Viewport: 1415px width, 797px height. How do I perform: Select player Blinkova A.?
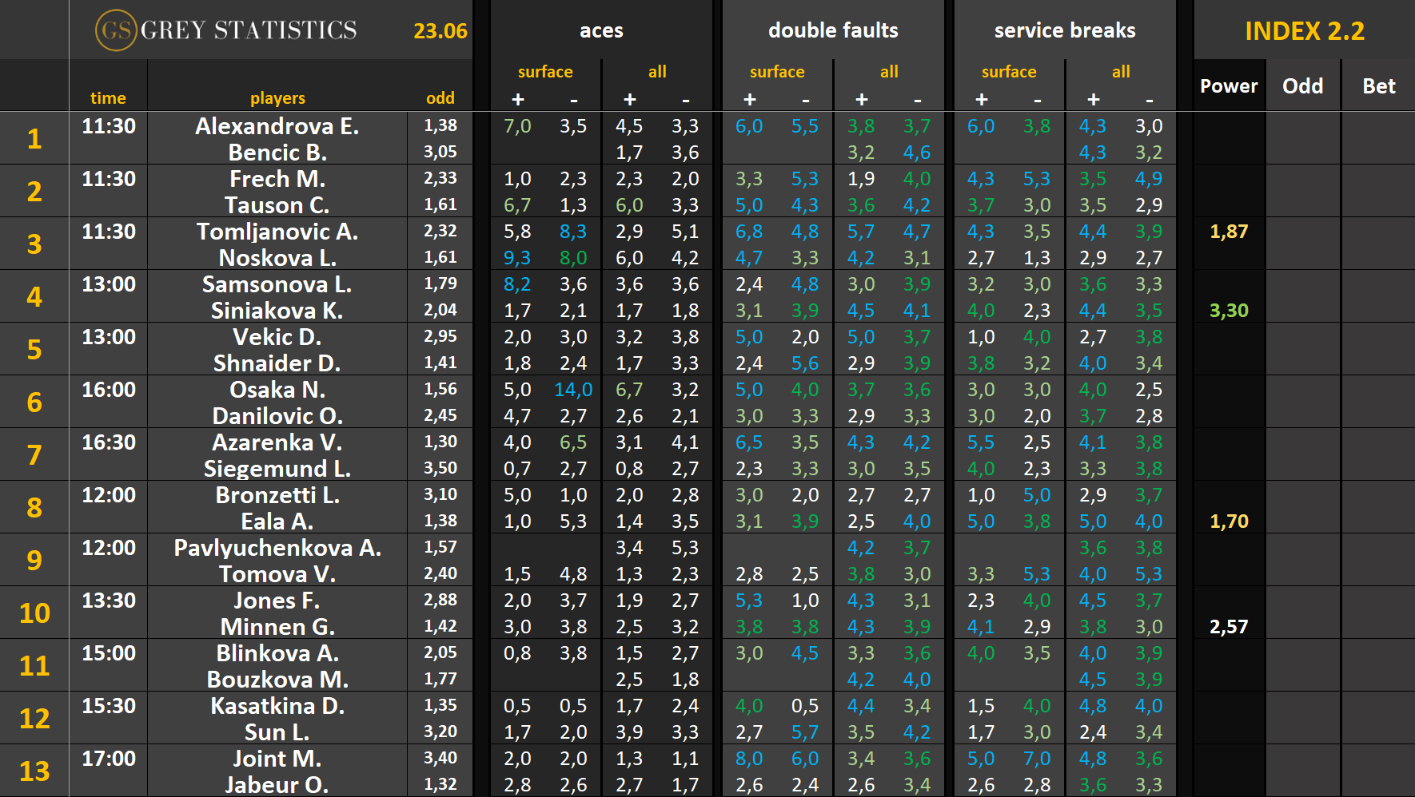pyautogui.click(x=277, y=653)
